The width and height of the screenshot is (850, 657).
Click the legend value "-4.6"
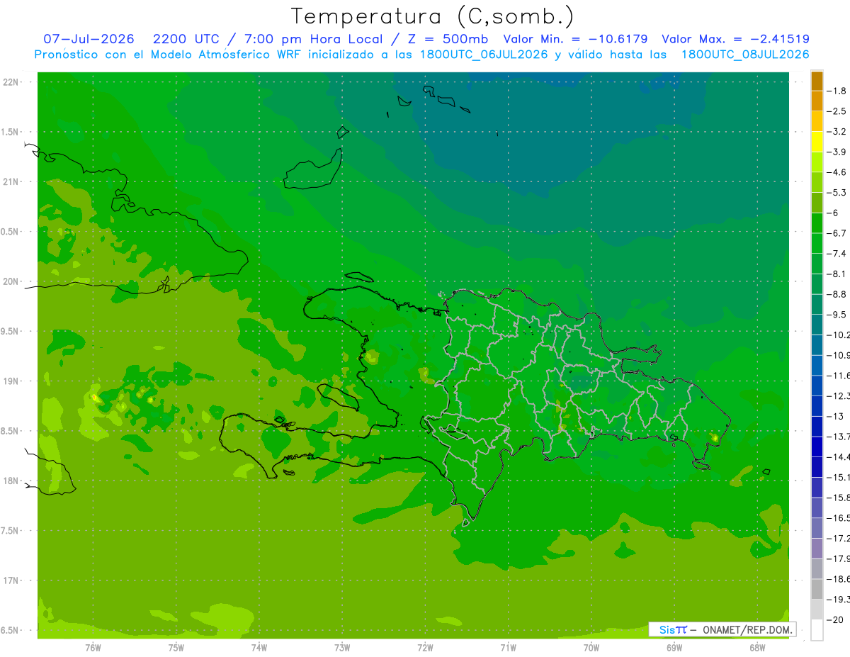(837, 172)
